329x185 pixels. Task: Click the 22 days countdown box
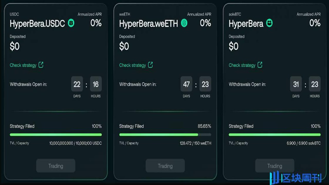pyautogui.click(x=77, y=84)
